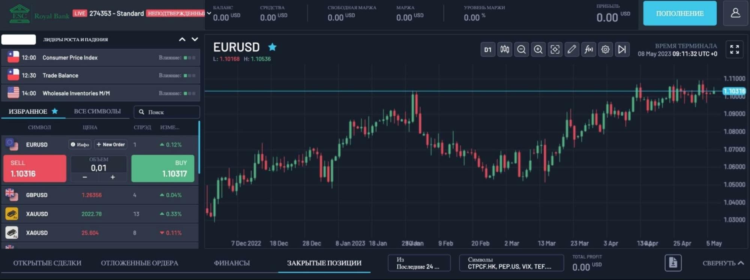Click the Поиск symbol search field
Image resolution: width=750 pixels, height=280 pixels.
tap(167, 112)
